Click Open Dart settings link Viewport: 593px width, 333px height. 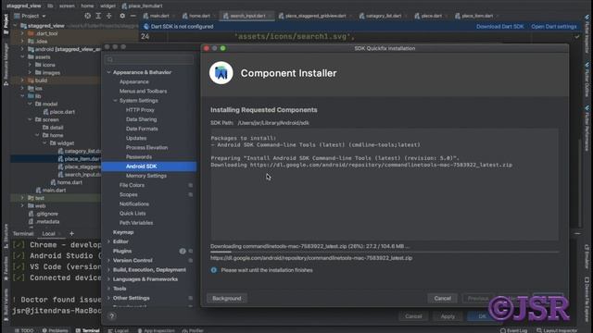tap(554, 27)
